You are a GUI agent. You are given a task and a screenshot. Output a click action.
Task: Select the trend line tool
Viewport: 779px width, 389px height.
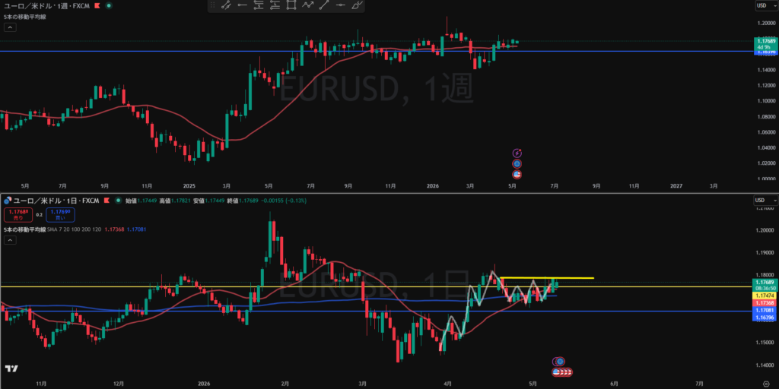(x=324, y=5)
